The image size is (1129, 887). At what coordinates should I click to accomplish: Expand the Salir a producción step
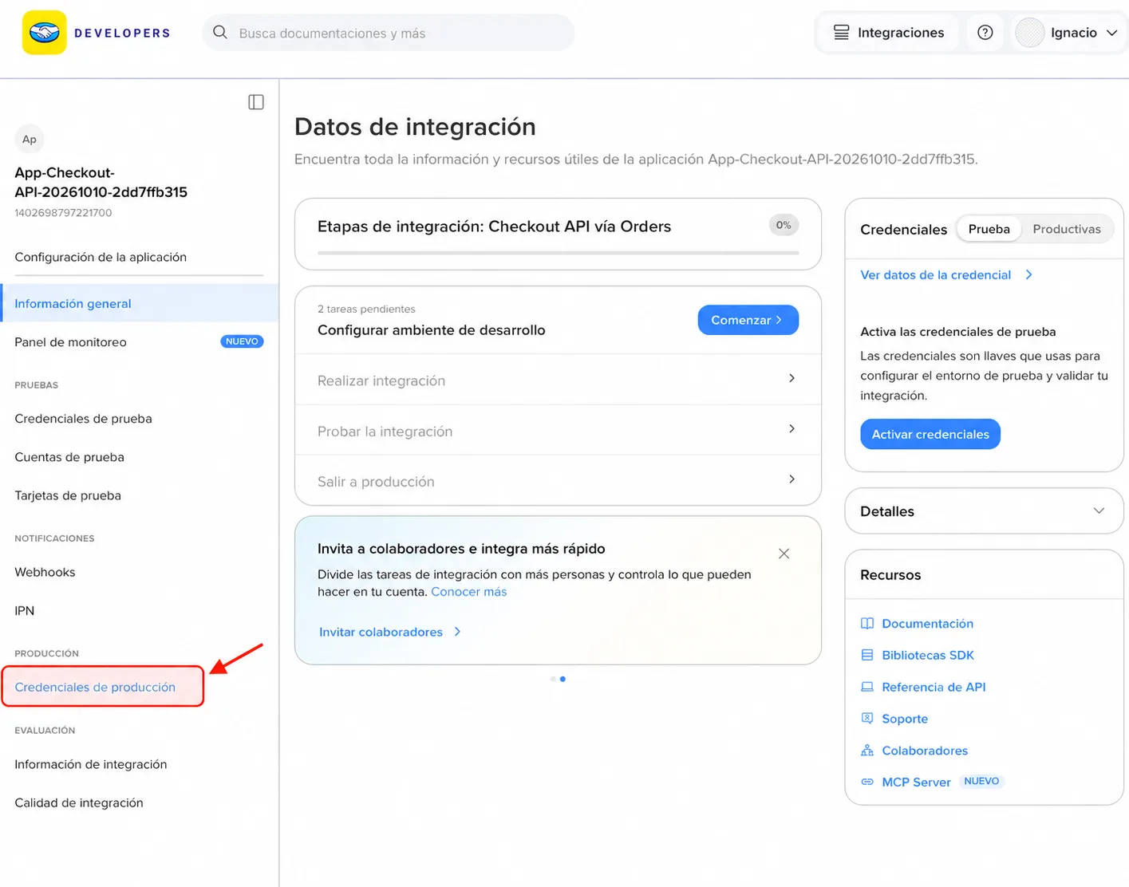click(558, 481)
